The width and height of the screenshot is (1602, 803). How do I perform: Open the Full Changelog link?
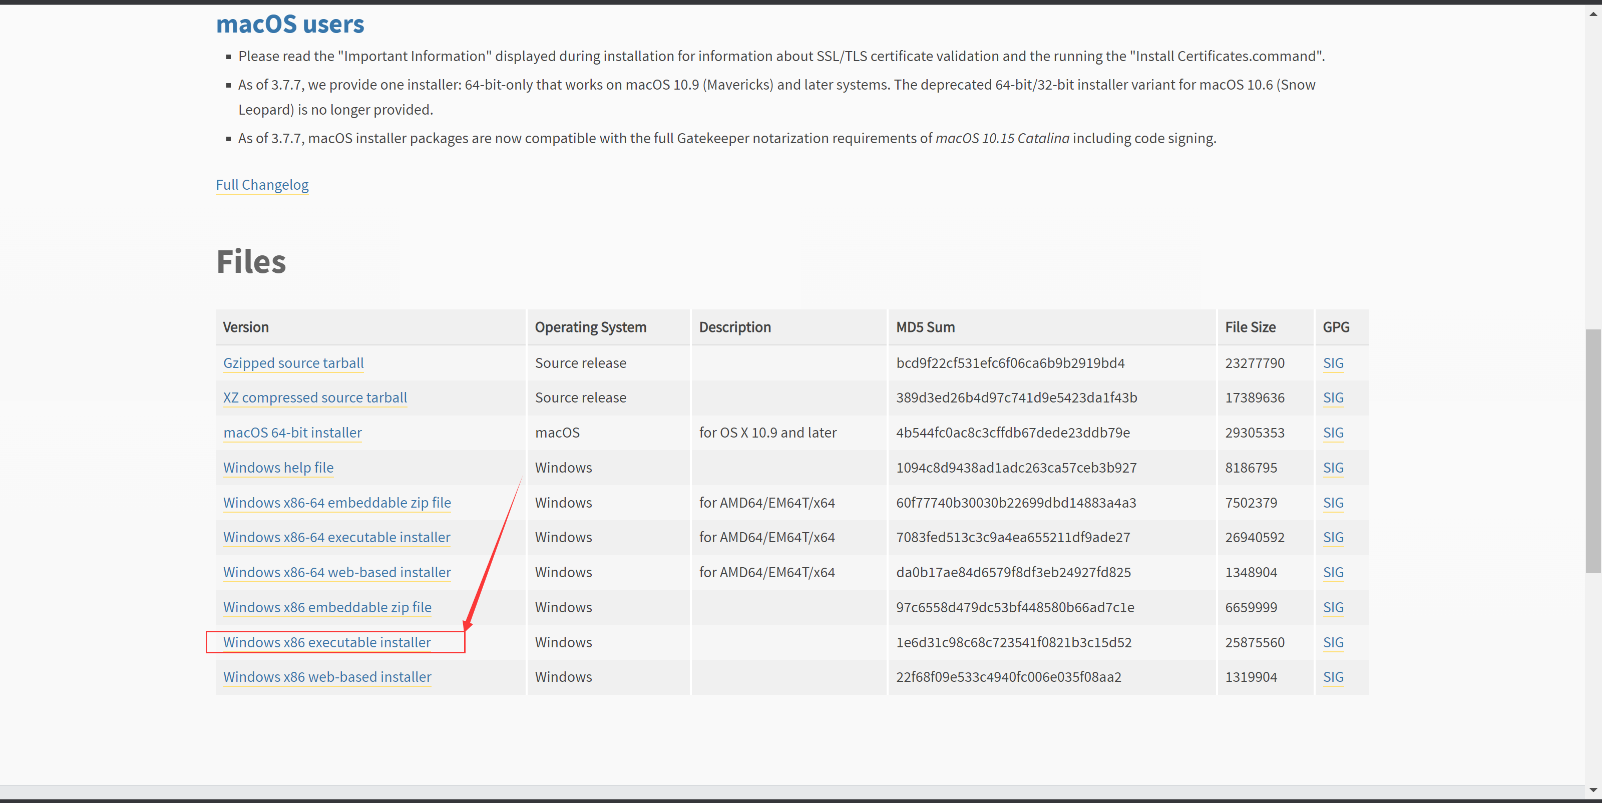coord(262,185)
